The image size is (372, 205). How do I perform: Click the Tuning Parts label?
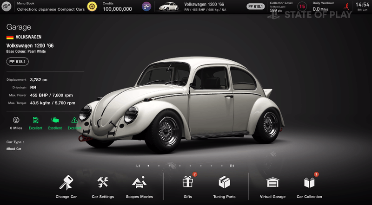tap(224, 197)
